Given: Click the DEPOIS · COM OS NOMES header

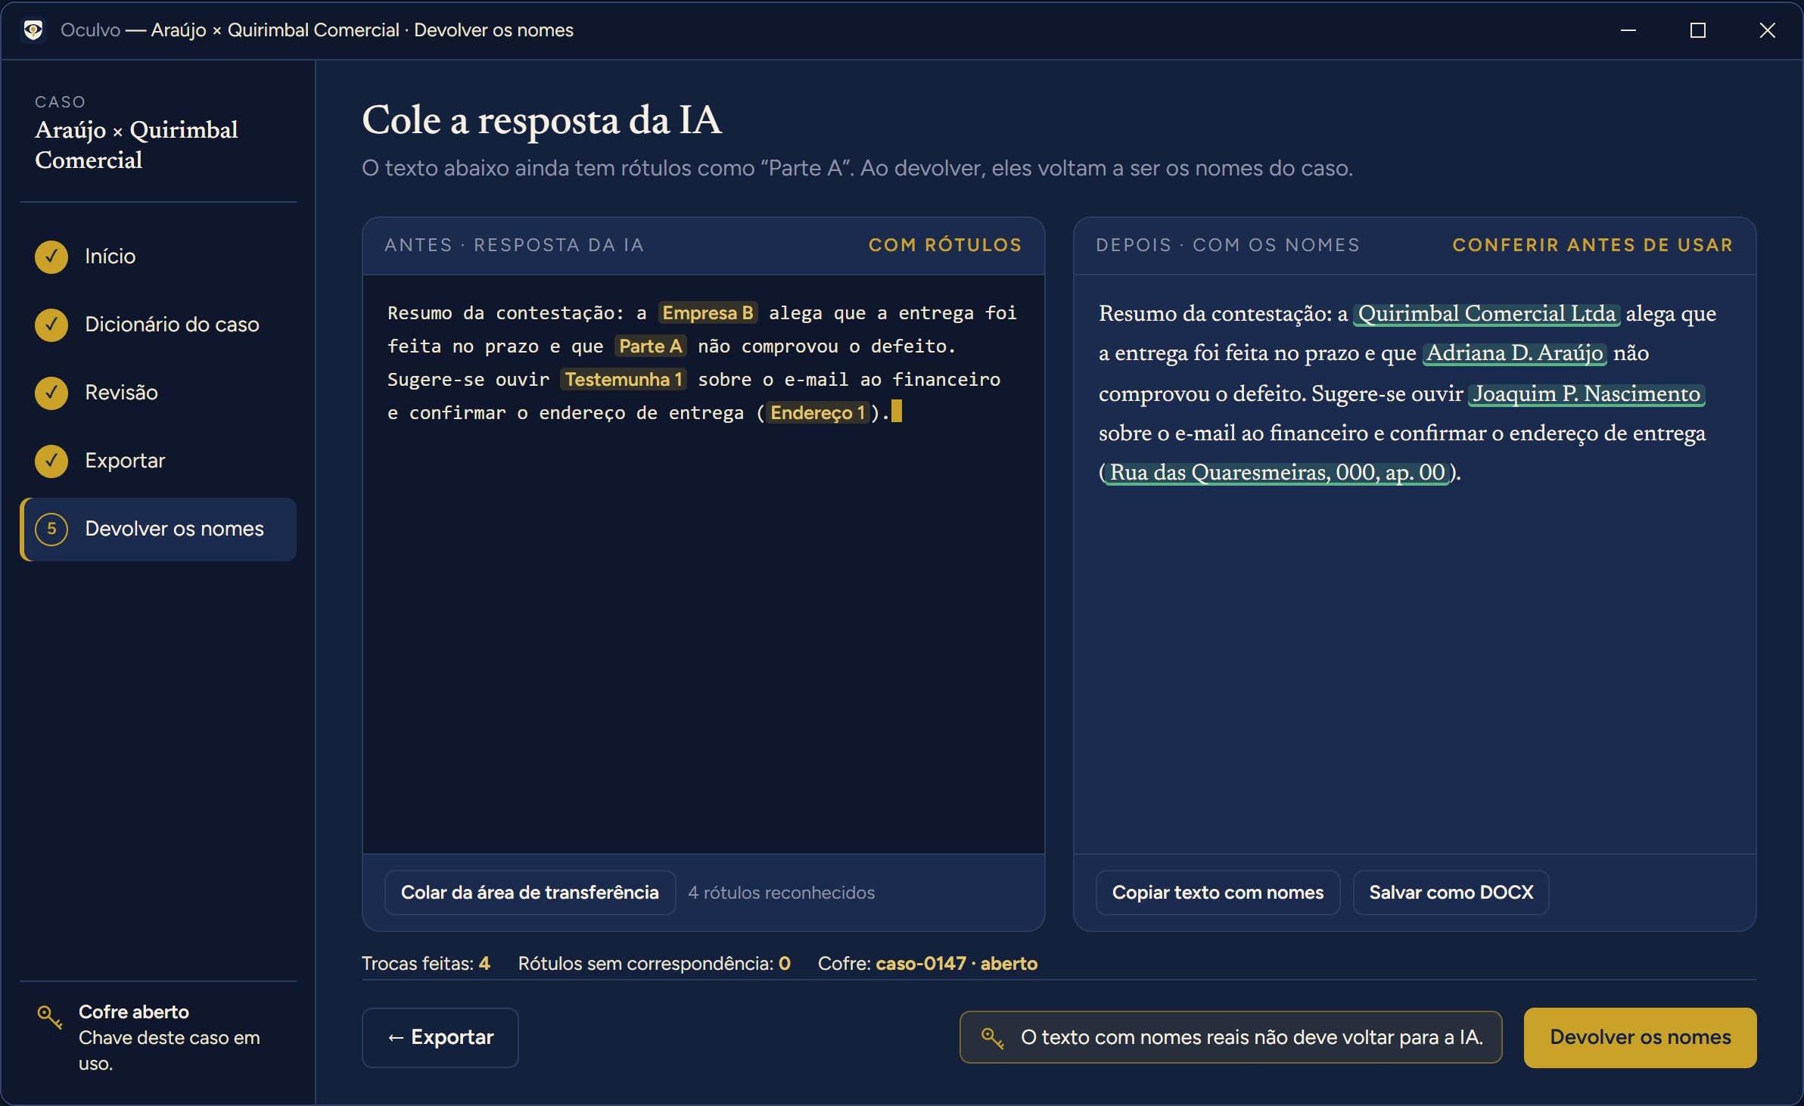Looking at the screenshot, I should [x=1228, y=245].
